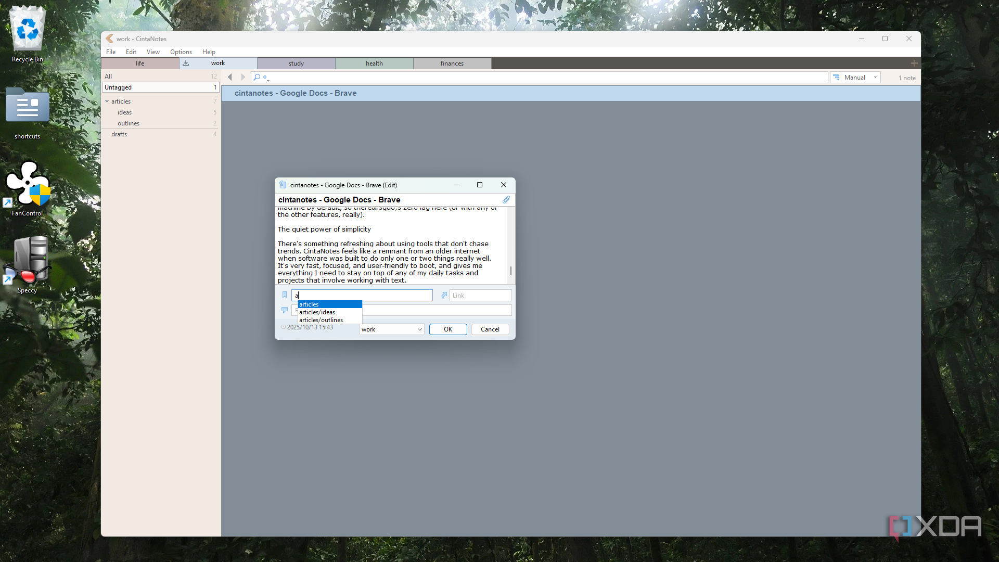Switch to the life section tab
Screen dimensions: 999x562
pyautogui.click(x=140, y=63)
